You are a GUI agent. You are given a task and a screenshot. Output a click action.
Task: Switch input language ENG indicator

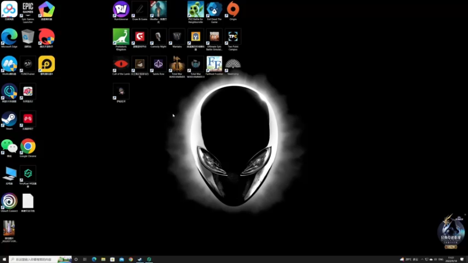point(441,259)
